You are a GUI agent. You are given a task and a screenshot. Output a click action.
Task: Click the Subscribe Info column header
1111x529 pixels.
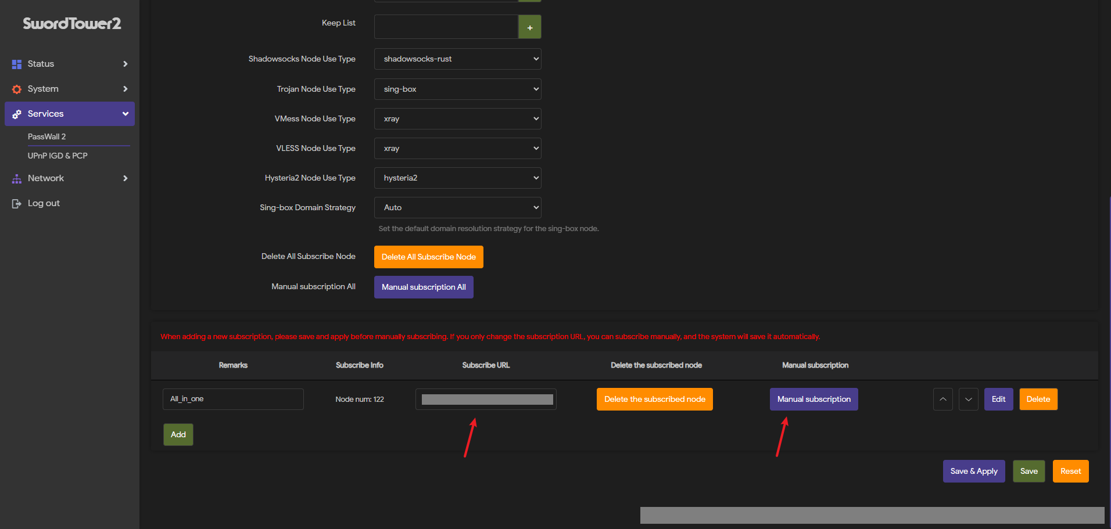360,365
